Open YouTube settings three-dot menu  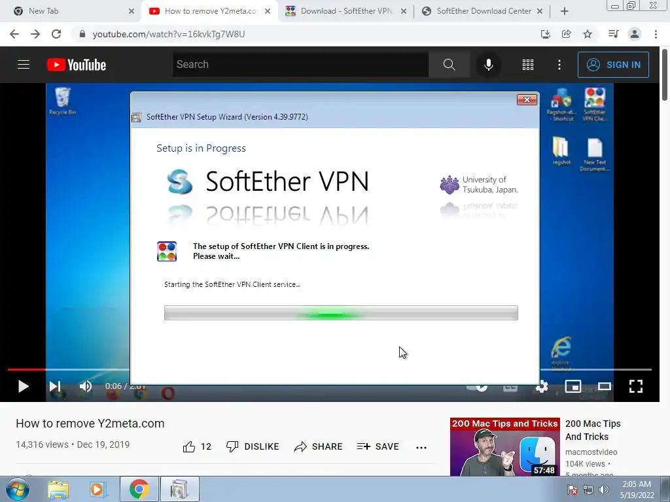[x=559, y=65]
